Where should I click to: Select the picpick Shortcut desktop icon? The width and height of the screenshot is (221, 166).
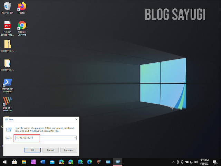7,104
